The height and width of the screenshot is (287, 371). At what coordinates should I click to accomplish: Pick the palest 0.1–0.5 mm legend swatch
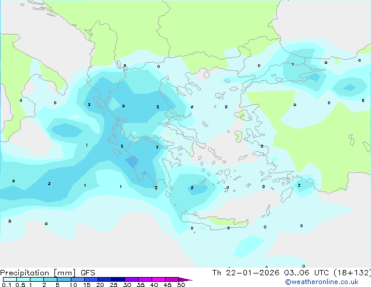coord(10,279)
